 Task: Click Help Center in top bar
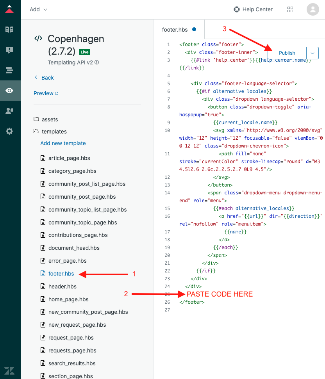(253, 9)
